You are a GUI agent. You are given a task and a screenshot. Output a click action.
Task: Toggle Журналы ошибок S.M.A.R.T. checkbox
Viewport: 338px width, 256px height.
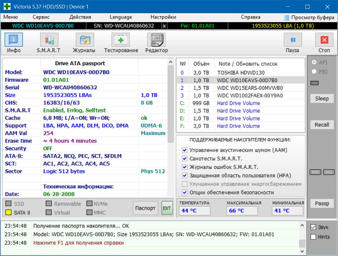click(x=185, y=167)
